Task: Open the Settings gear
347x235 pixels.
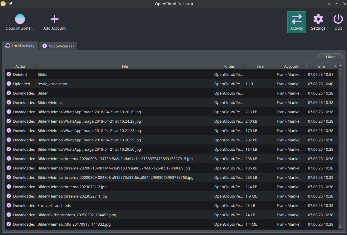Action: [x=318, y=19]
